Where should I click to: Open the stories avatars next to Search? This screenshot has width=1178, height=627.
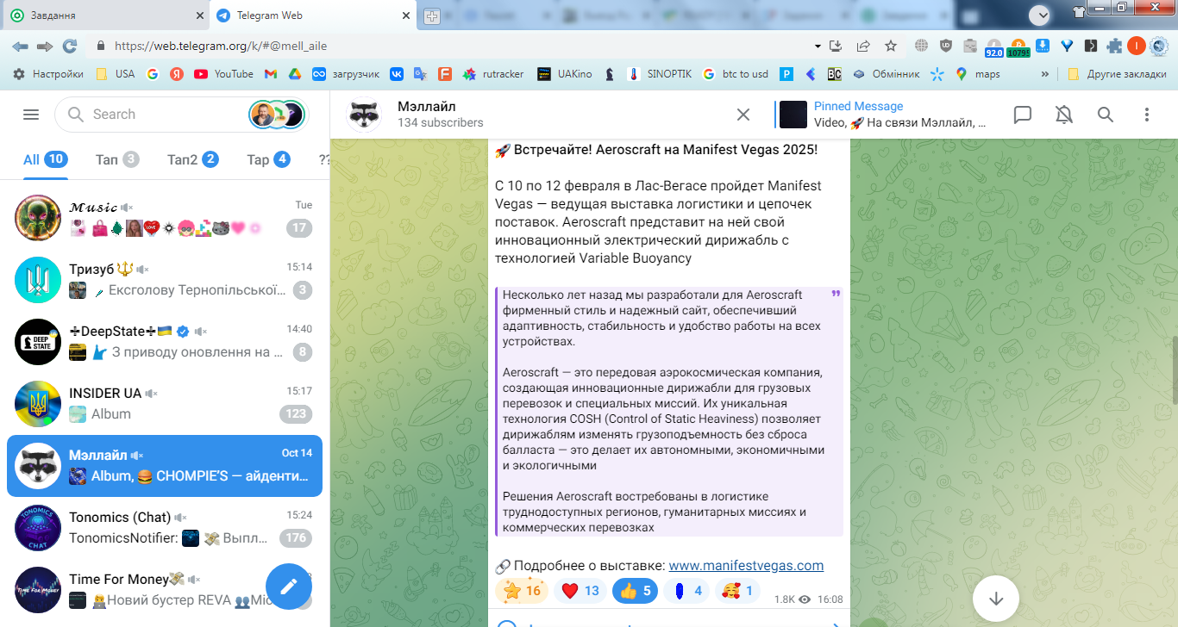tap(277, 115)
